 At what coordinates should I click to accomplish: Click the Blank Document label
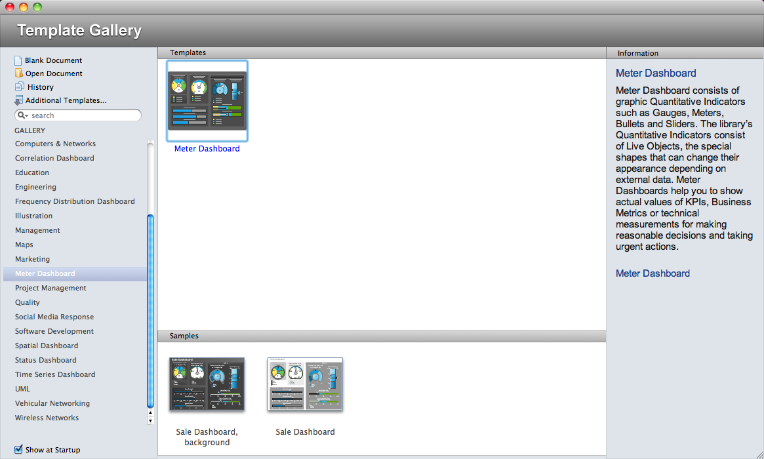[x=54, y=60]
